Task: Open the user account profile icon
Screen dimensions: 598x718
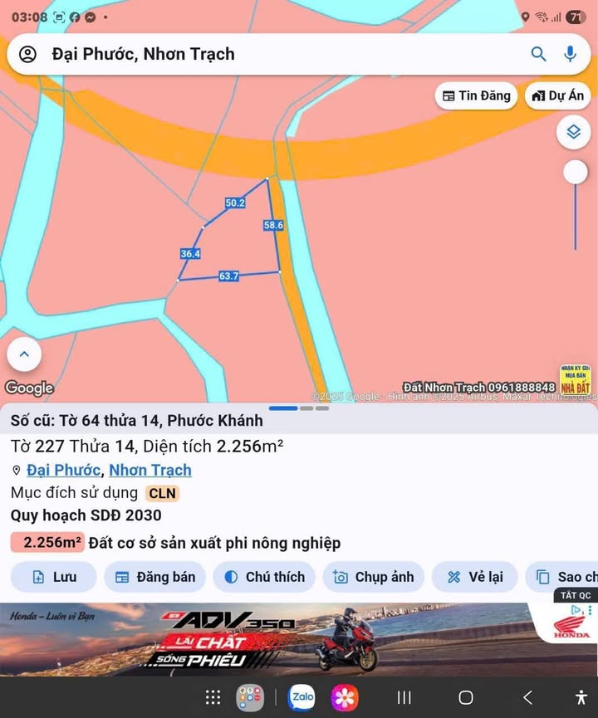Action: coord(27,54)
